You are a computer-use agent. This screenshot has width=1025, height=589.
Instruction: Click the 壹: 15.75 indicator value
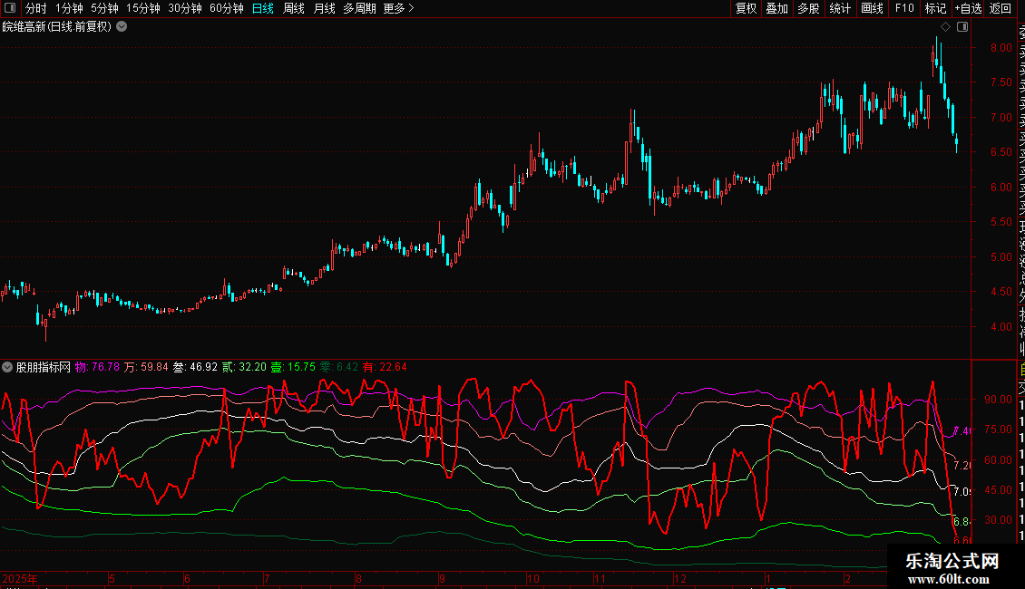point(293,367)
